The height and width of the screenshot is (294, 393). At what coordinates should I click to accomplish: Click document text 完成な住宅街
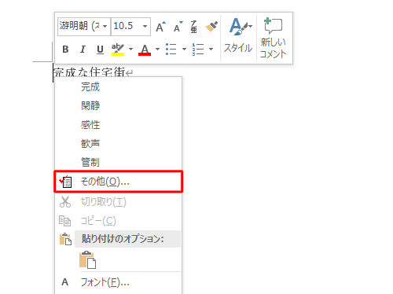pos(90,72)
